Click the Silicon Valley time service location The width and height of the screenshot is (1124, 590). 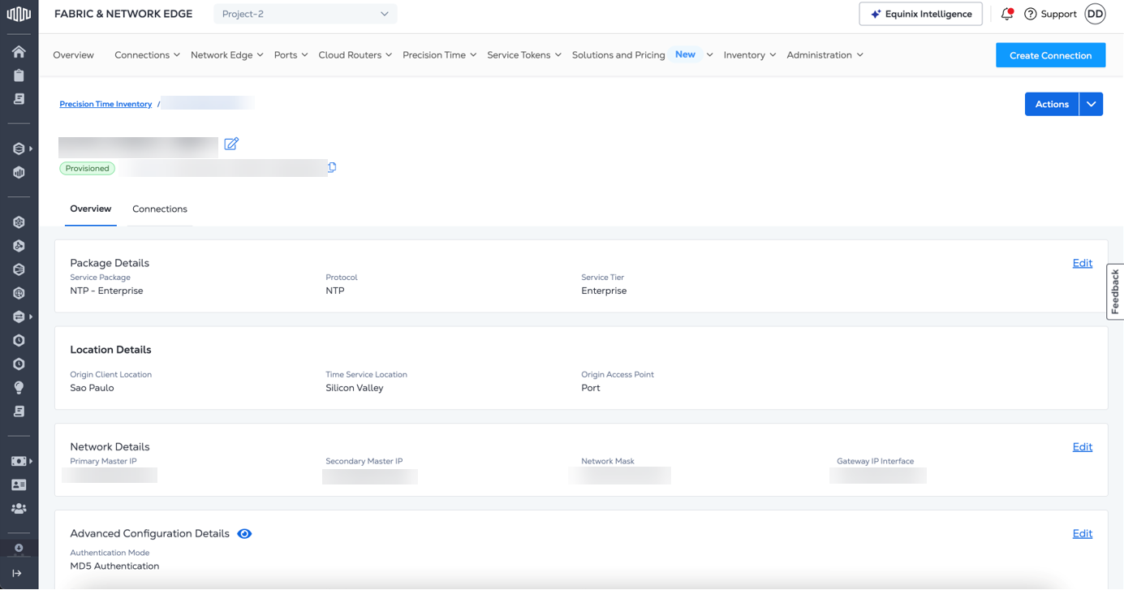click(354, 388)
